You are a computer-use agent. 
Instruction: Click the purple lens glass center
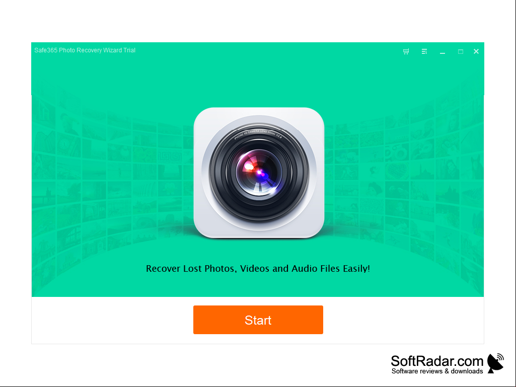coord(259,173)
